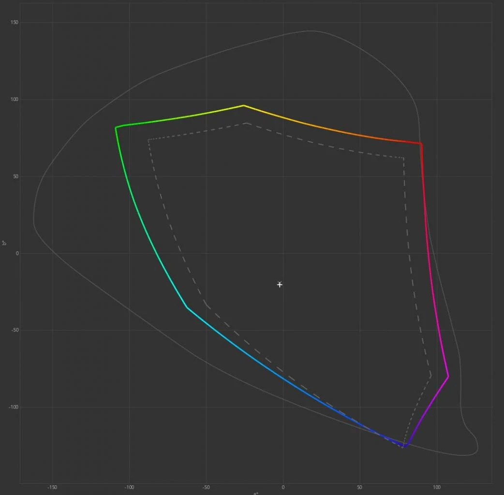Click the red corner of the colored gamut

point(421,144)
